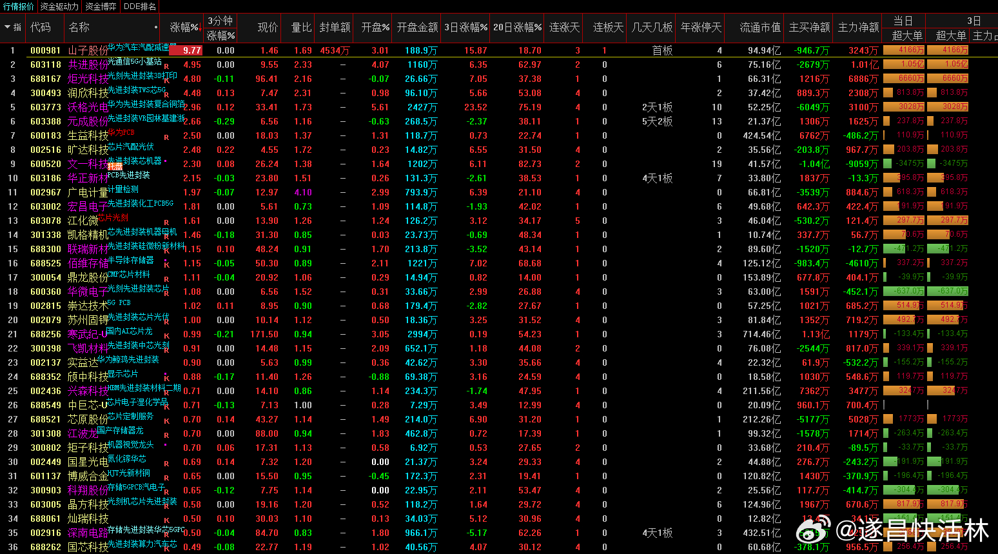Click 山子股份's 当日超大单 bar 4166万

(x=904, y=50)
